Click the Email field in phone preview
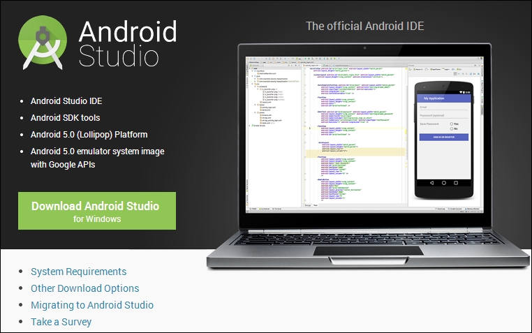This screenshot has width=532, height=333. point(444,108)
